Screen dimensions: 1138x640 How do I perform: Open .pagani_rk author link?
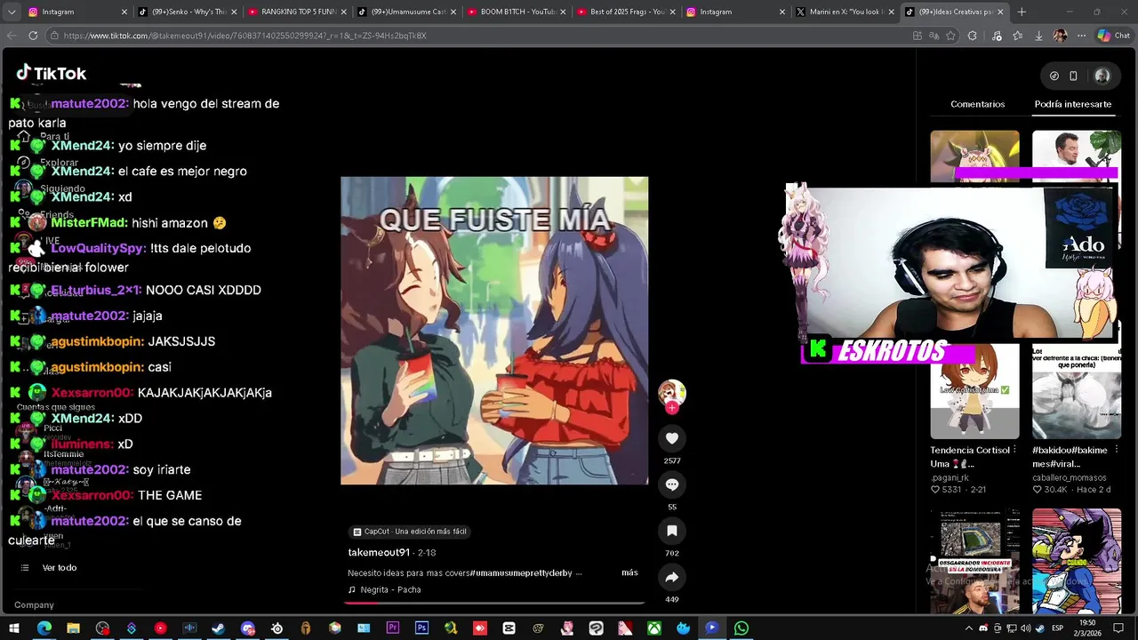(951, 477)
